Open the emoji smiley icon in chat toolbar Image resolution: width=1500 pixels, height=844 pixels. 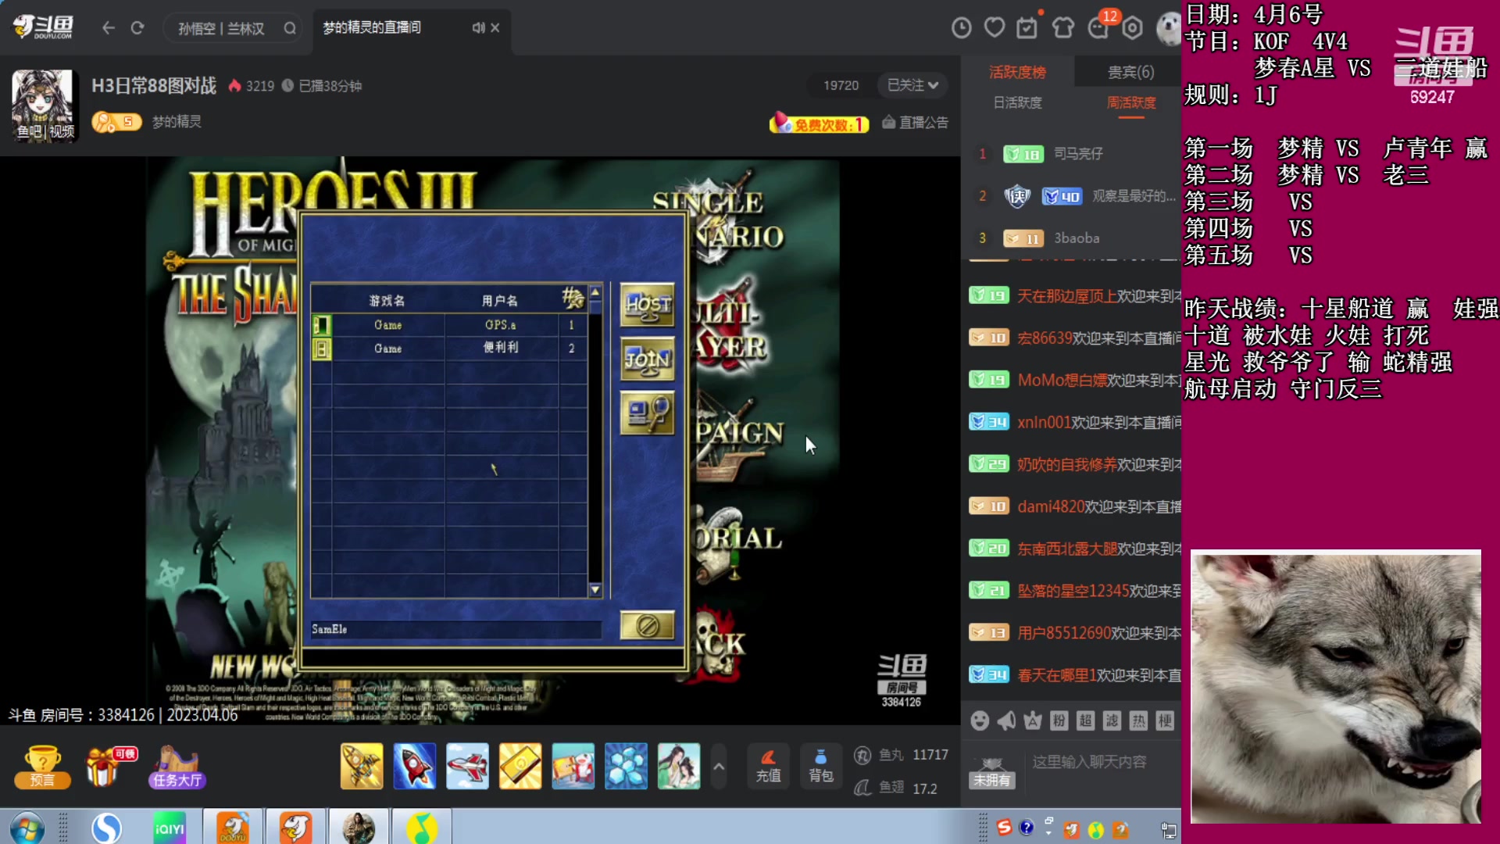click(x=980, y=721)
